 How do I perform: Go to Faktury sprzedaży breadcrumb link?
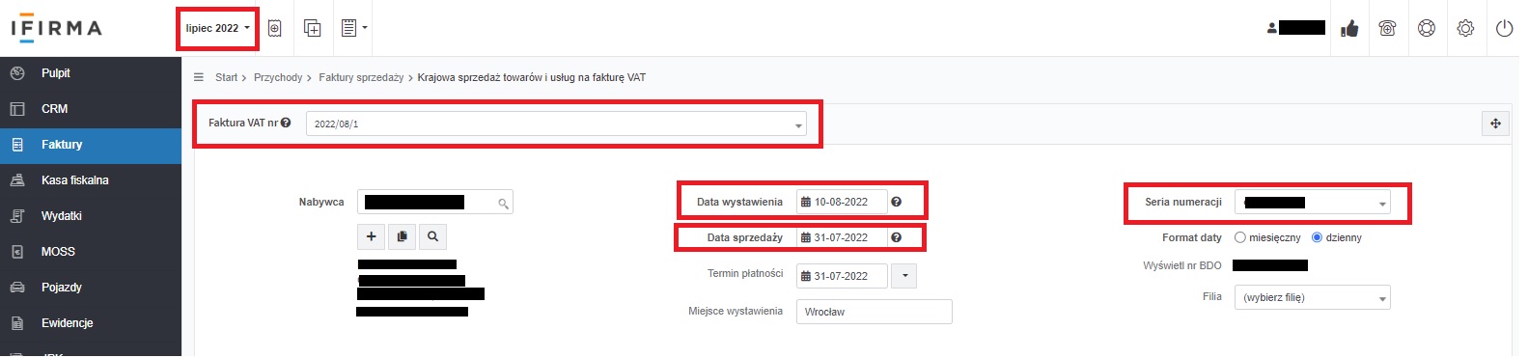361,77
